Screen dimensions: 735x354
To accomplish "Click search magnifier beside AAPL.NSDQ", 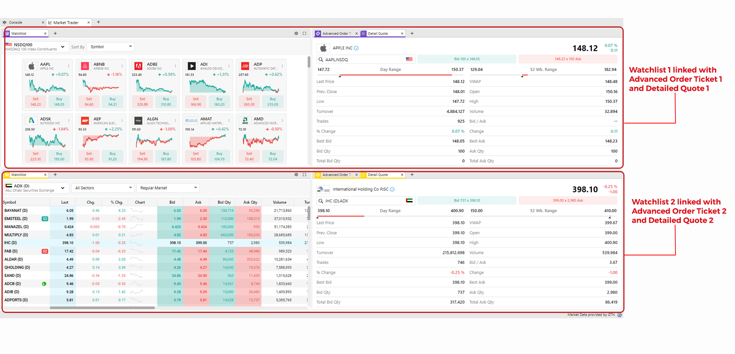I will pyautogui.click(x=320, y=59).
